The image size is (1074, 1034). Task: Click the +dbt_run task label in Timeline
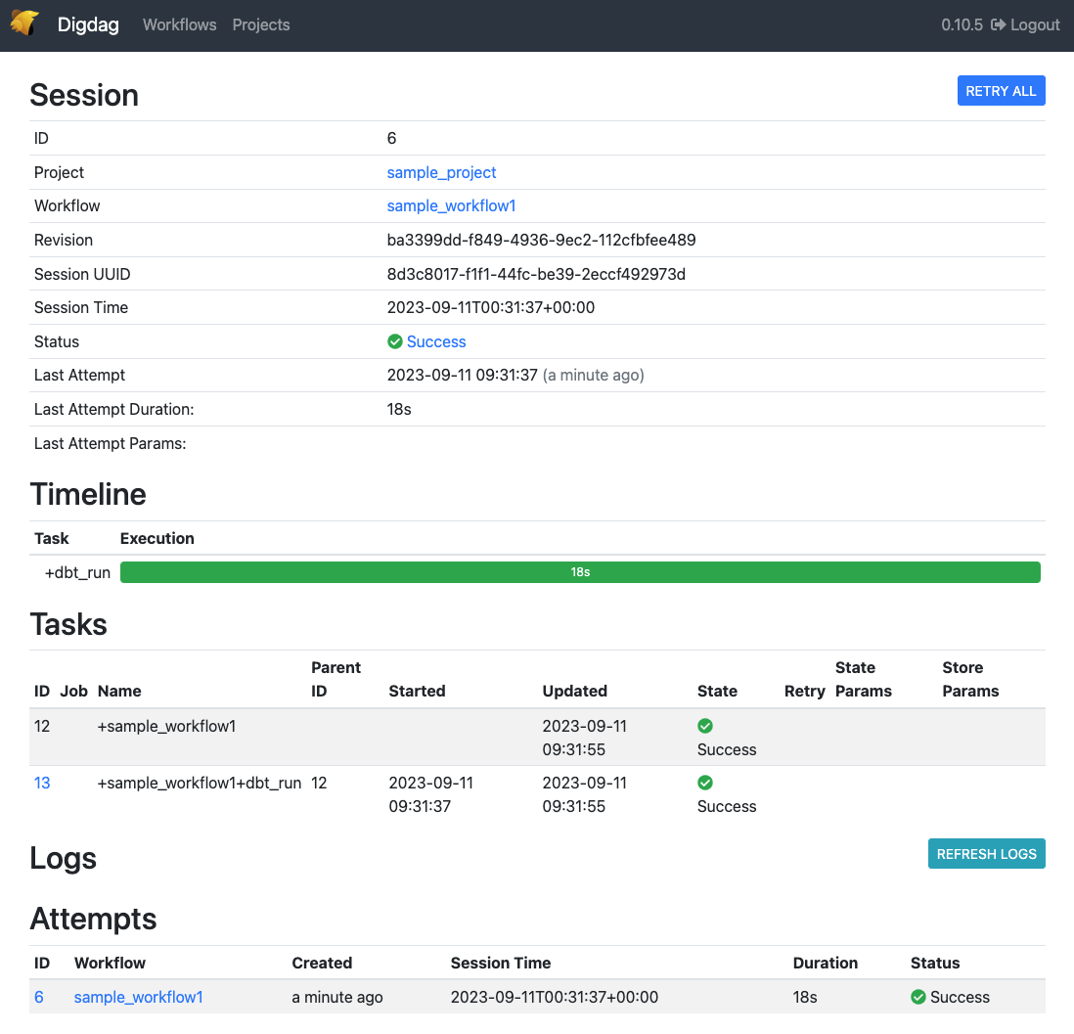pos(77,572)
